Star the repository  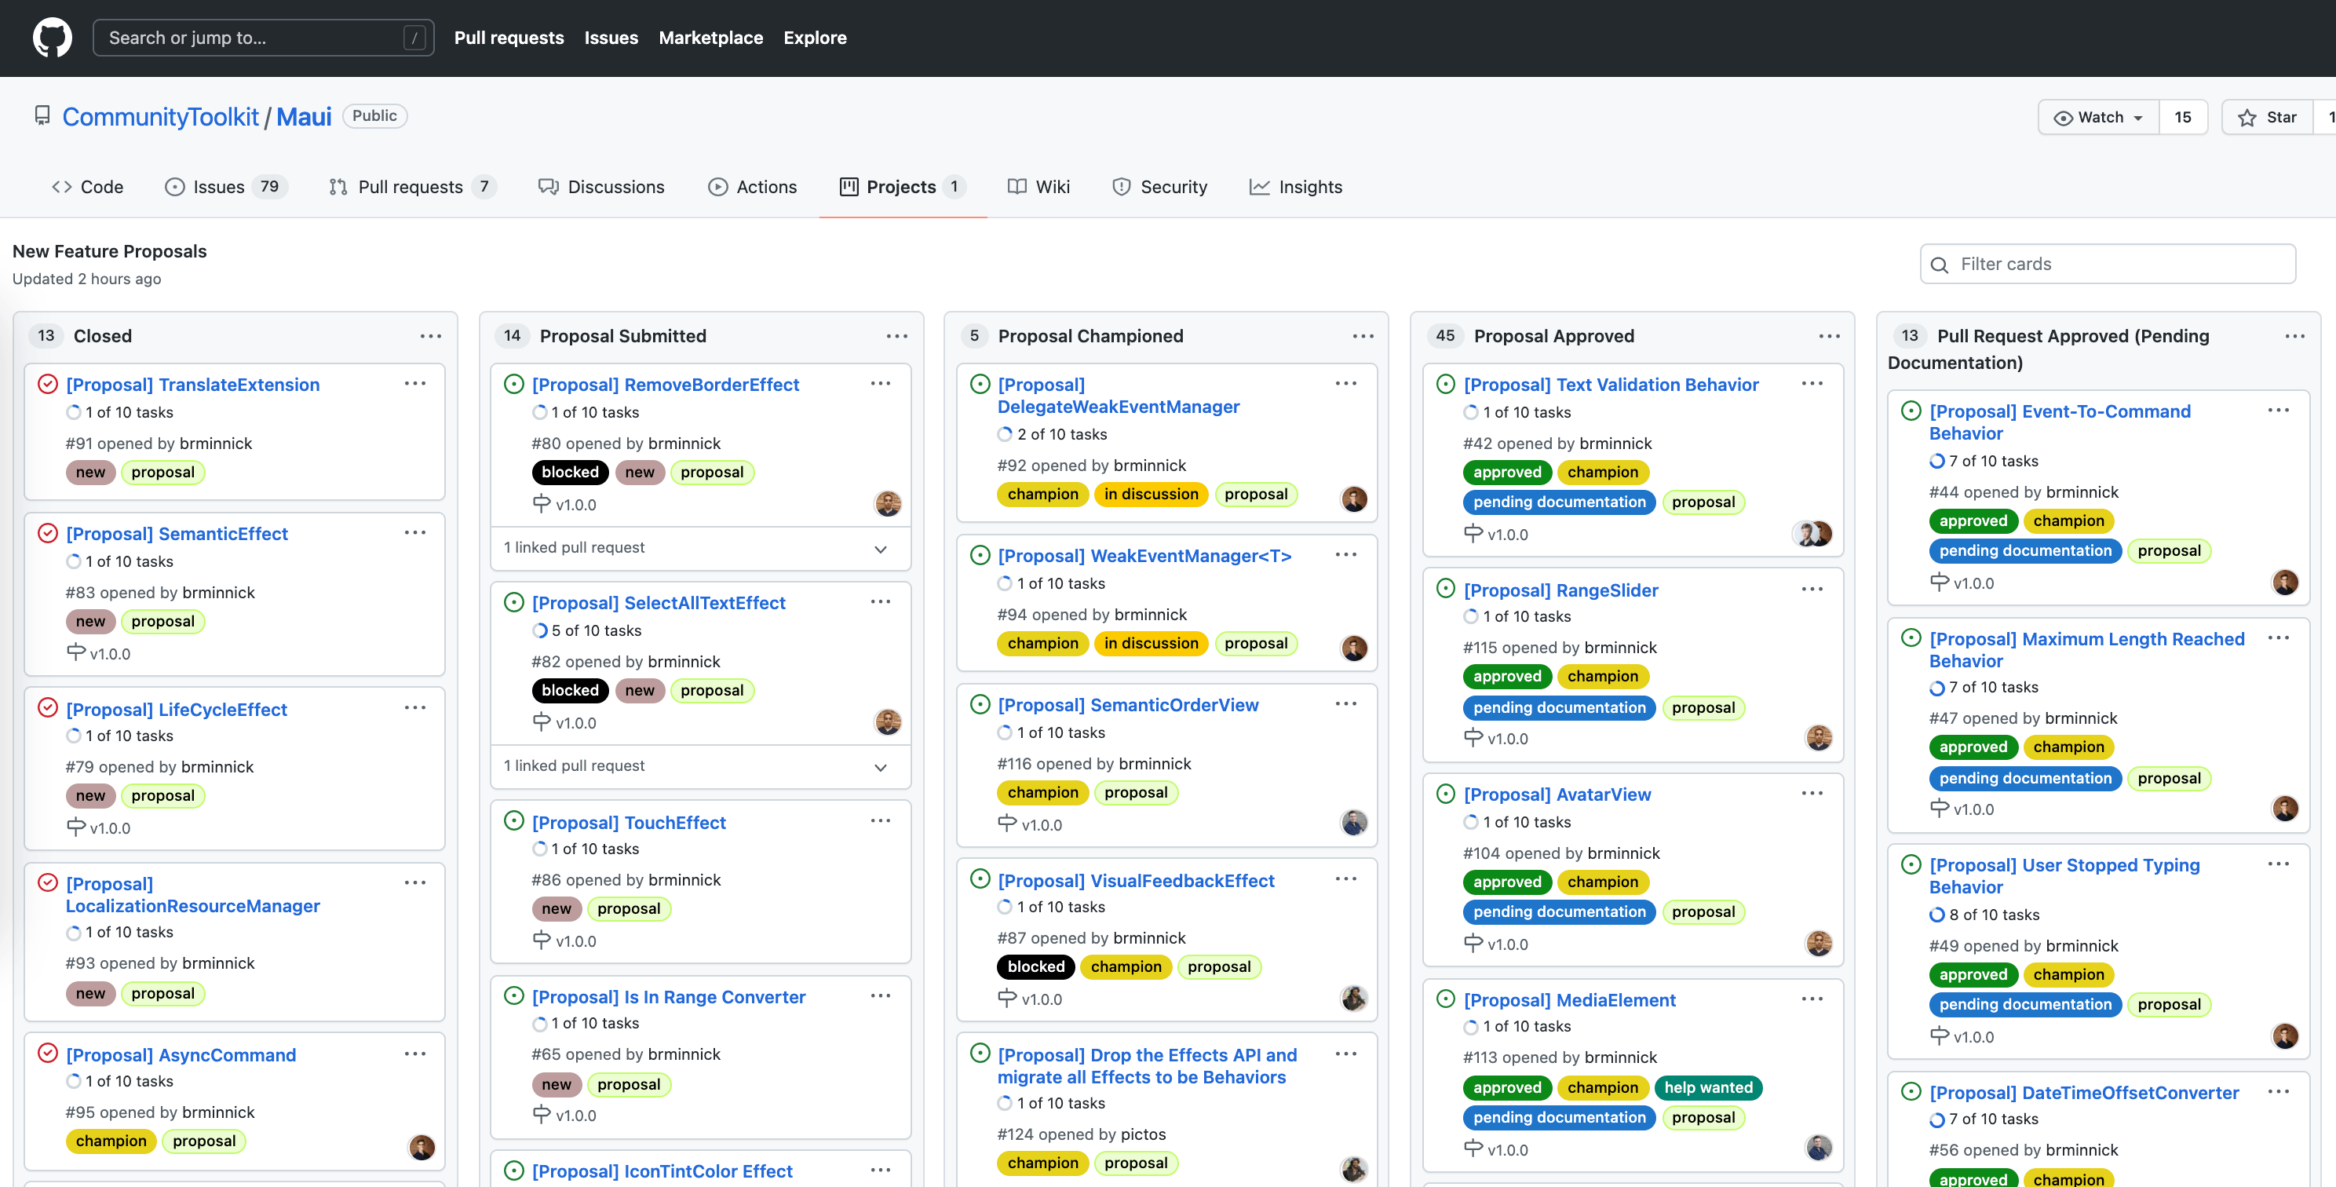[x=2268, y=117]
